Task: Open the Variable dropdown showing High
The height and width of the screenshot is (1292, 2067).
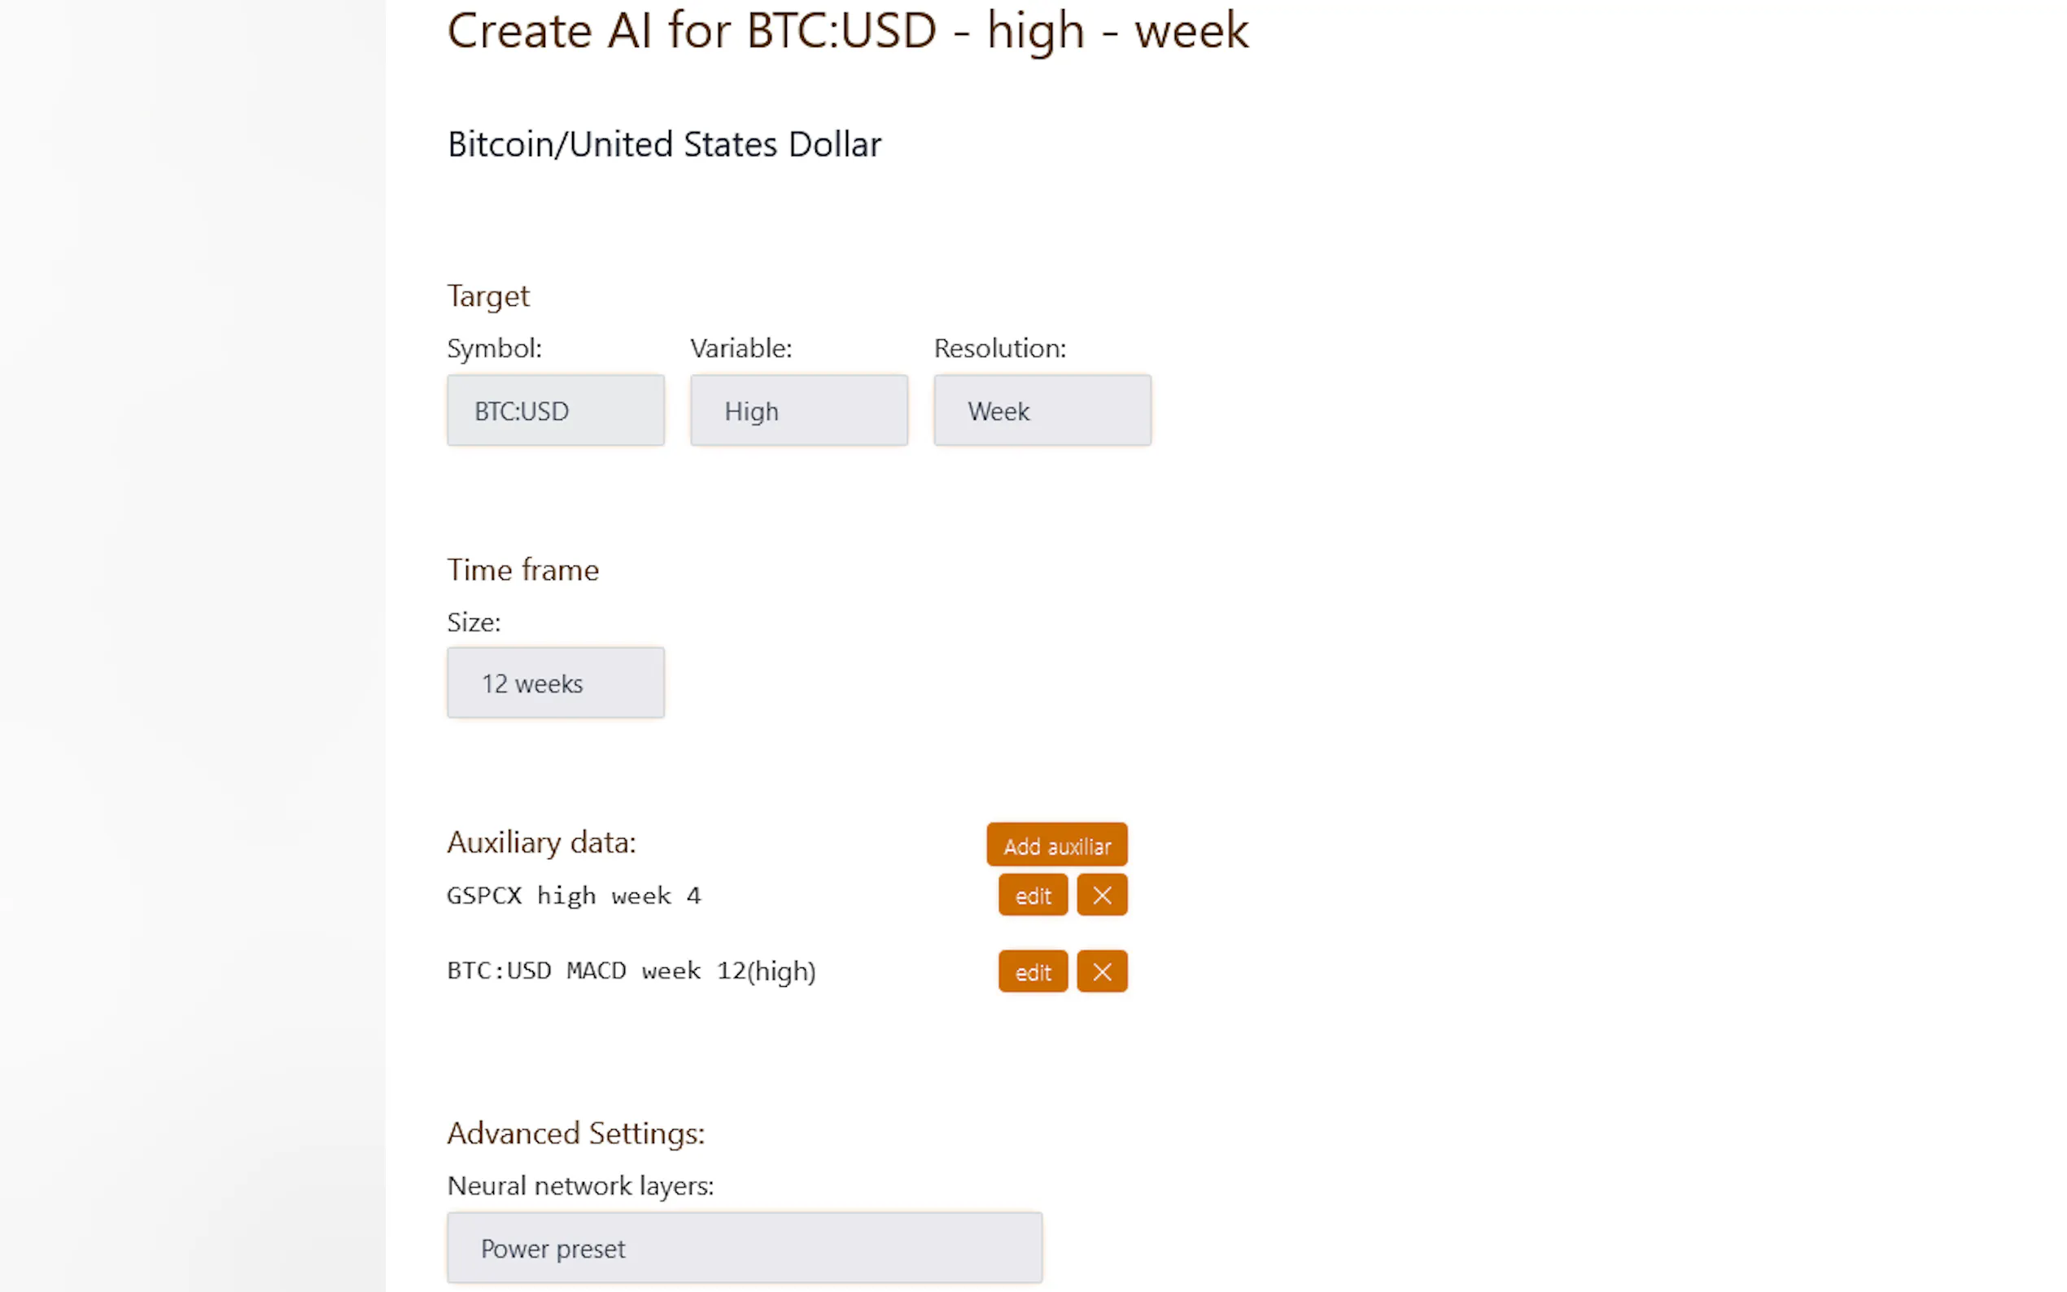Action: coord(798,410)
